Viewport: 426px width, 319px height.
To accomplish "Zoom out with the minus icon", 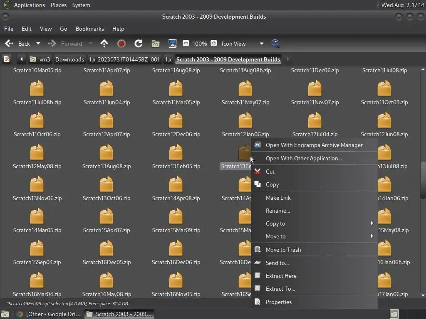I will (186, 43).
